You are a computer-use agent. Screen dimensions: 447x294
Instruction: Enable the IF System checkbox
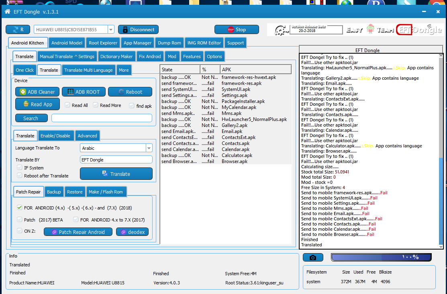20,167
